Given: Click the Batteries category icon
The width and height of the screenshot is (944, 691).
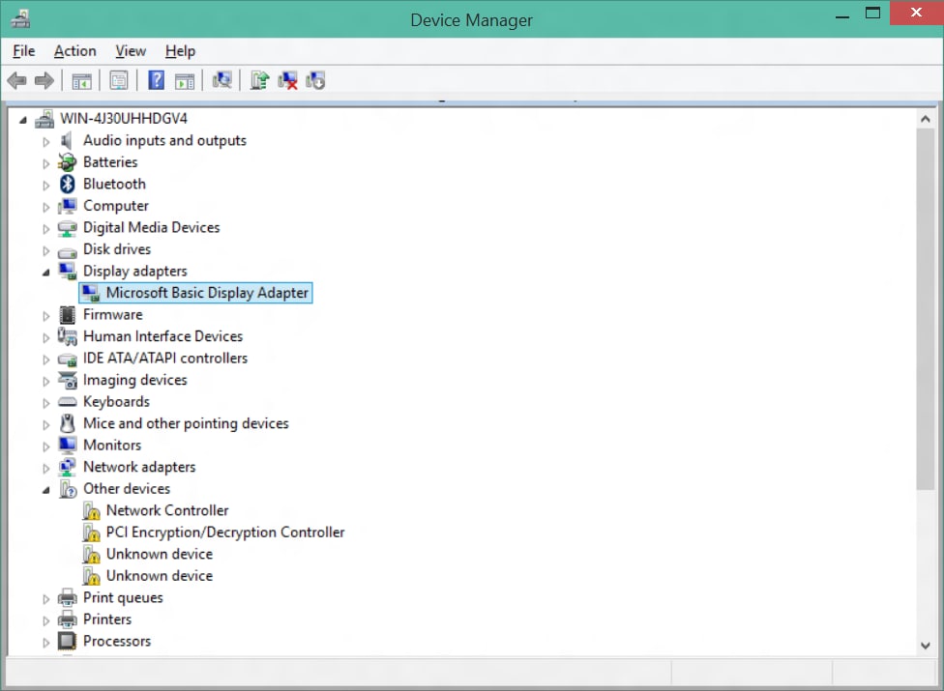Looking at the screenshot, I should click(67, 161).
